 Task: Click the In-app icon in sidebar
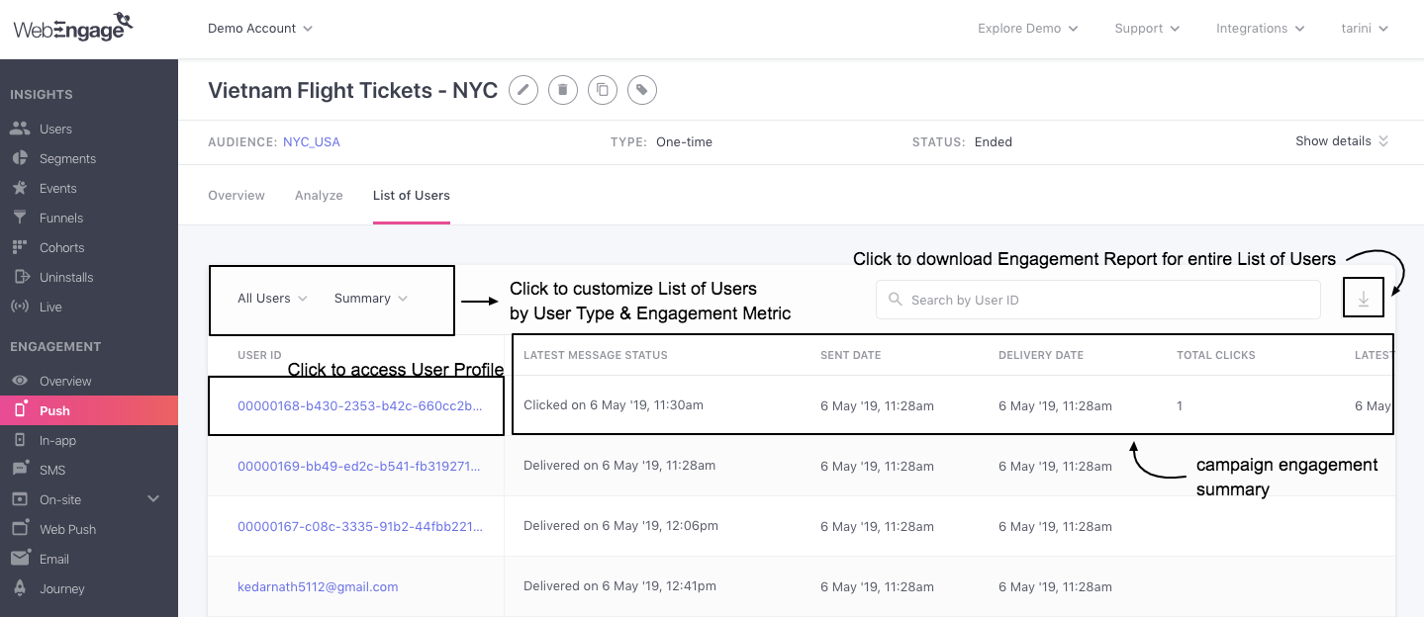pyautogui.click(x=20, y=440)
